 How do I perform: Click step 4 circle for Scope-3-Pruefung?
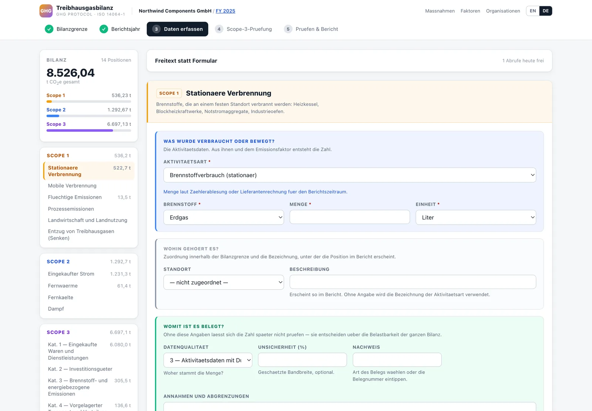pos(219,29)
